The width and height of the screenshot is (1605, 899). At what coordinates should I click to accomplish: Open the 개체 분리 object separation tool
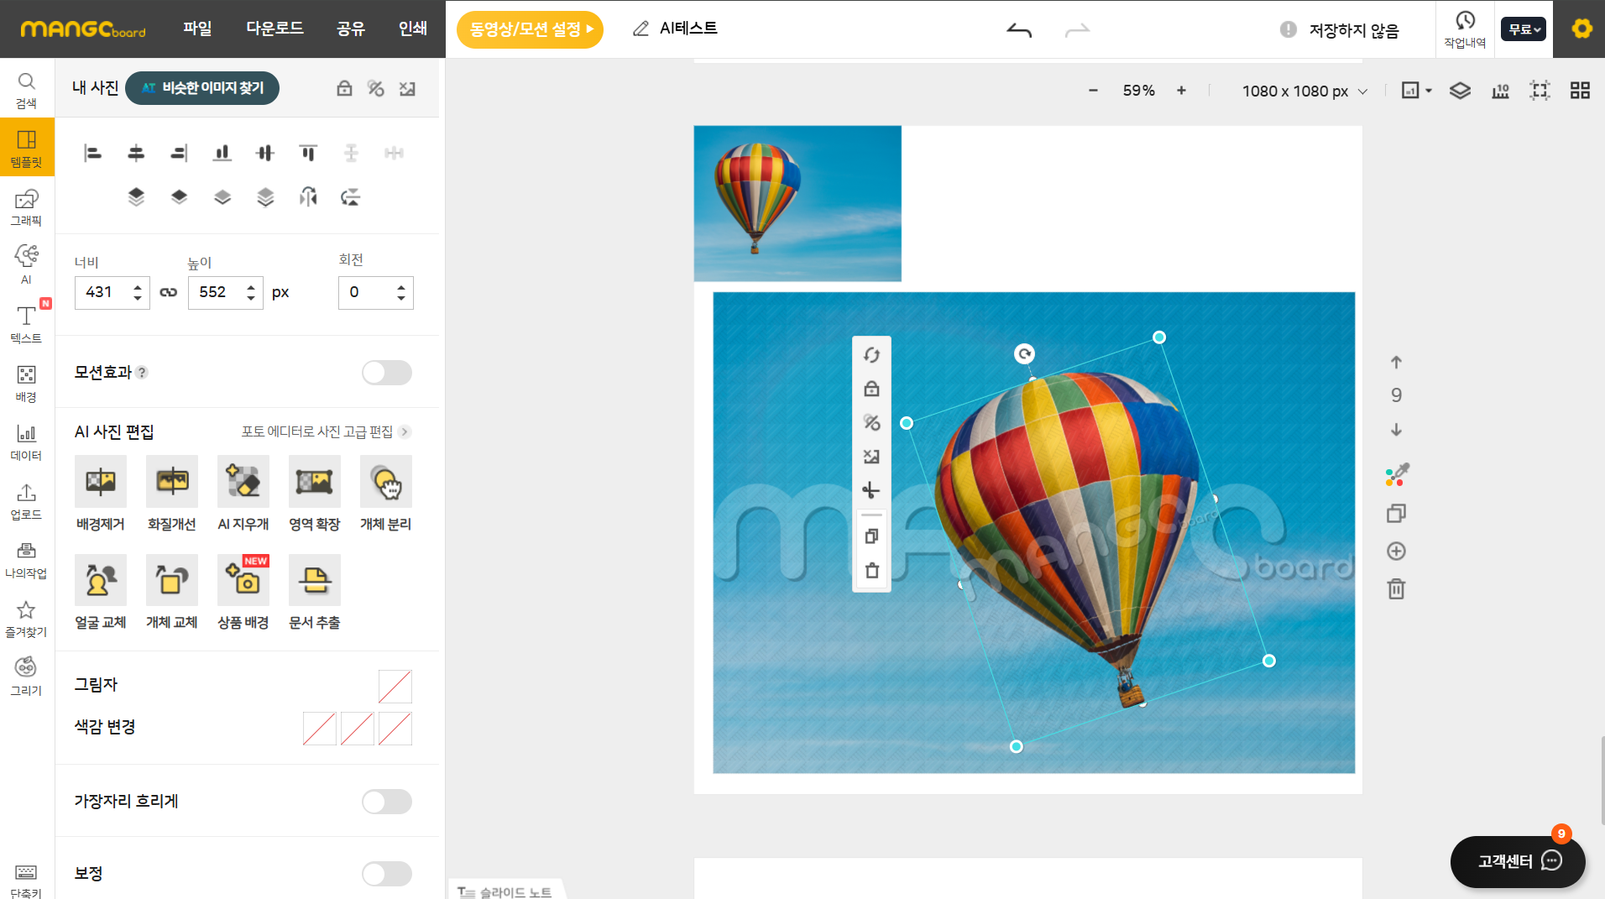click(386, 494)
